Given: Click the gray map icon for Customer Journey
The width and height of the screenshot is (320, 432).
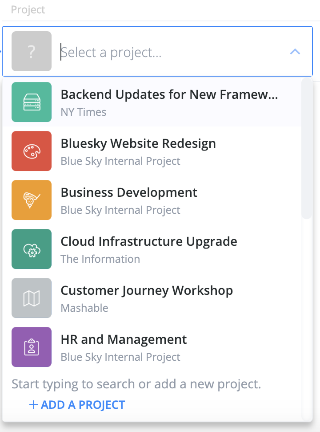Looking at the screenshot, I should [x=32, y=298].
